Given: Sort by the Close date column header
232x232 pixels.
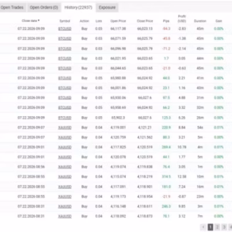Looking at the screenshot, I should click(31, 21).
